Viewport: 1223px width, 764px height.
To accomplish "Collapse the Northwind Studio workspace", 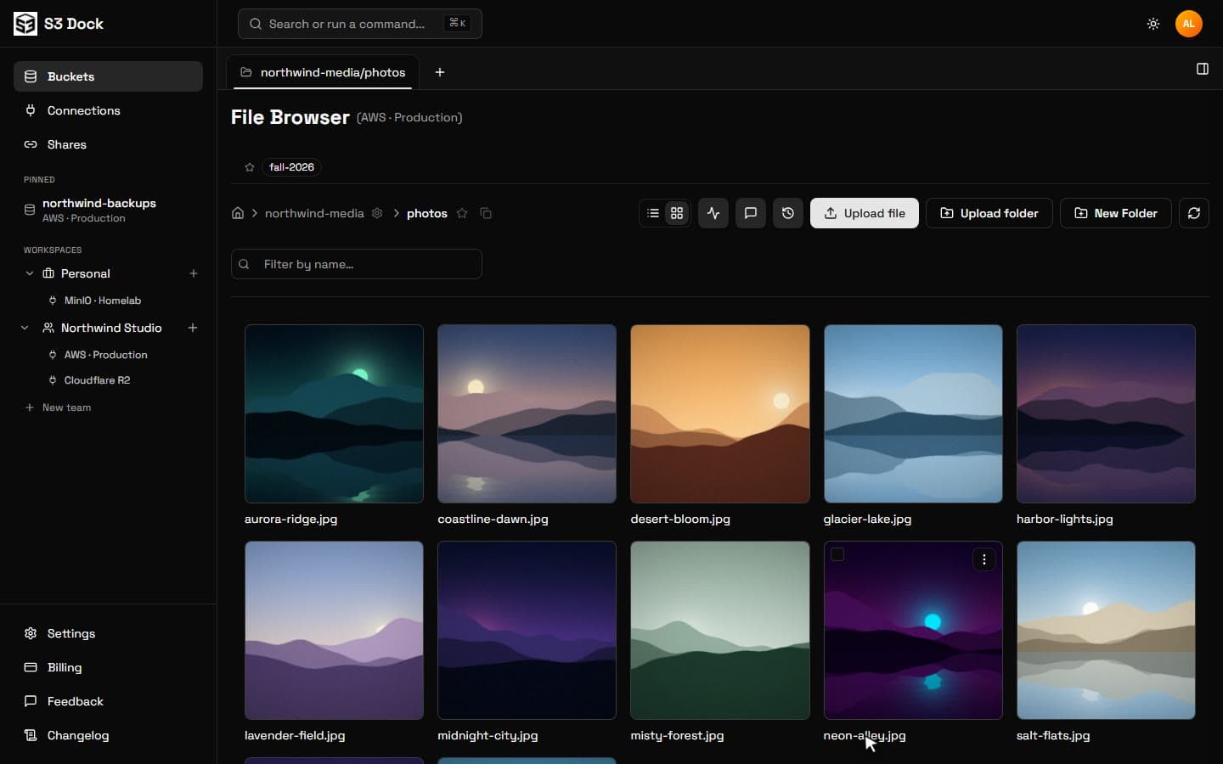I will pyautogui.click(x=25, y=328).
